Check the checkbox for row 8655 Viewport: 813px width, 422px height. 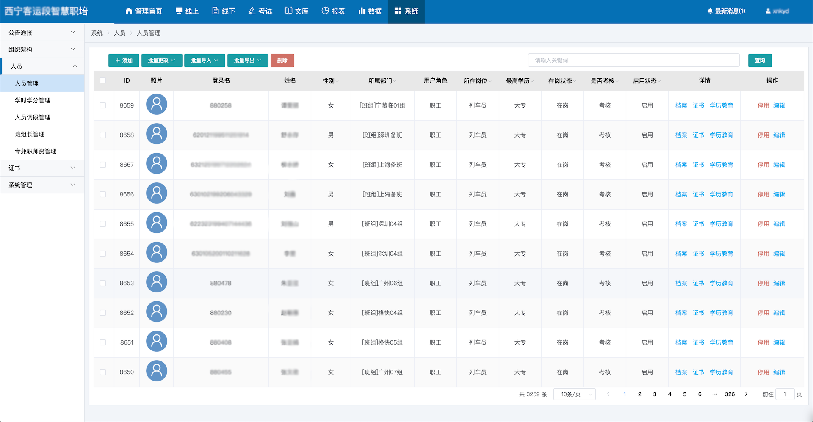tap(103, 224)
